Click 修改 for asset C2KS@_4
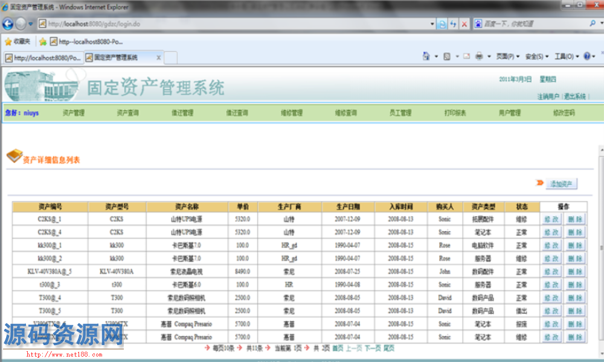Image resolution: width=604 pixels, height=362 pixels. pos(551,232)
